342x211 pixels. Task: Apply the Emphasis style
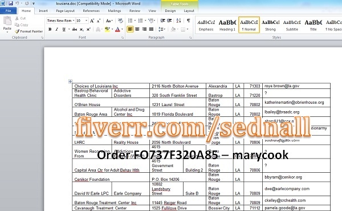tap(206, 25)
